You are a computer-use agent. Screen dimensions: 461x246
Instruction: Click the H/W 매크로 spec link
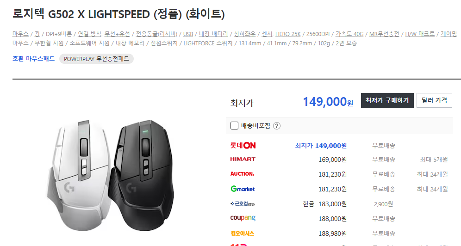point(420,34)
